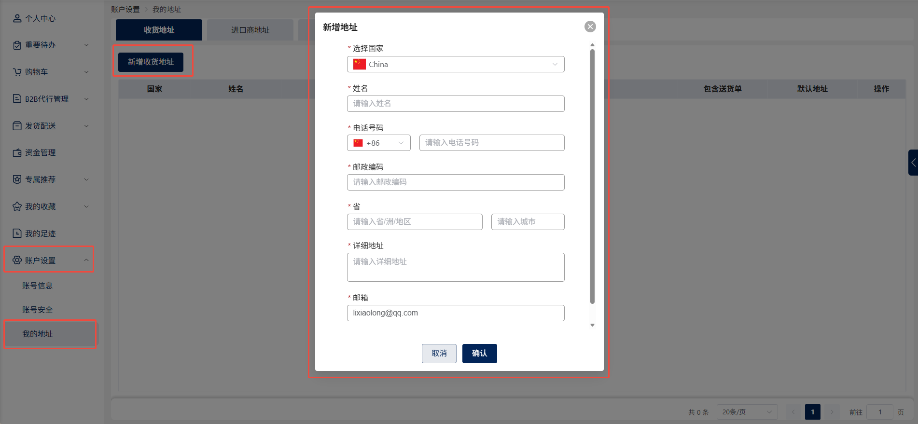Expand the 购物车 menu chevron
The width and height of the screenshot is (918, 424).
[86, 72]
